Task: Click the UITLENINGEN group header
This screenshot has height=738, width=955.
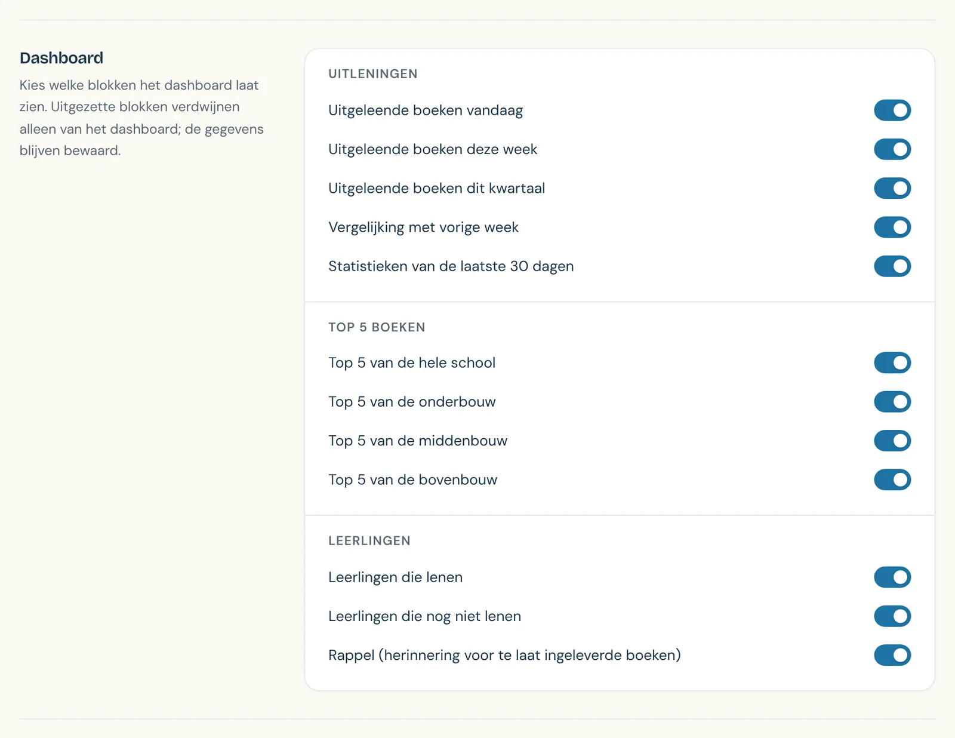Action: pyautogui.click(x=373, y=73)
